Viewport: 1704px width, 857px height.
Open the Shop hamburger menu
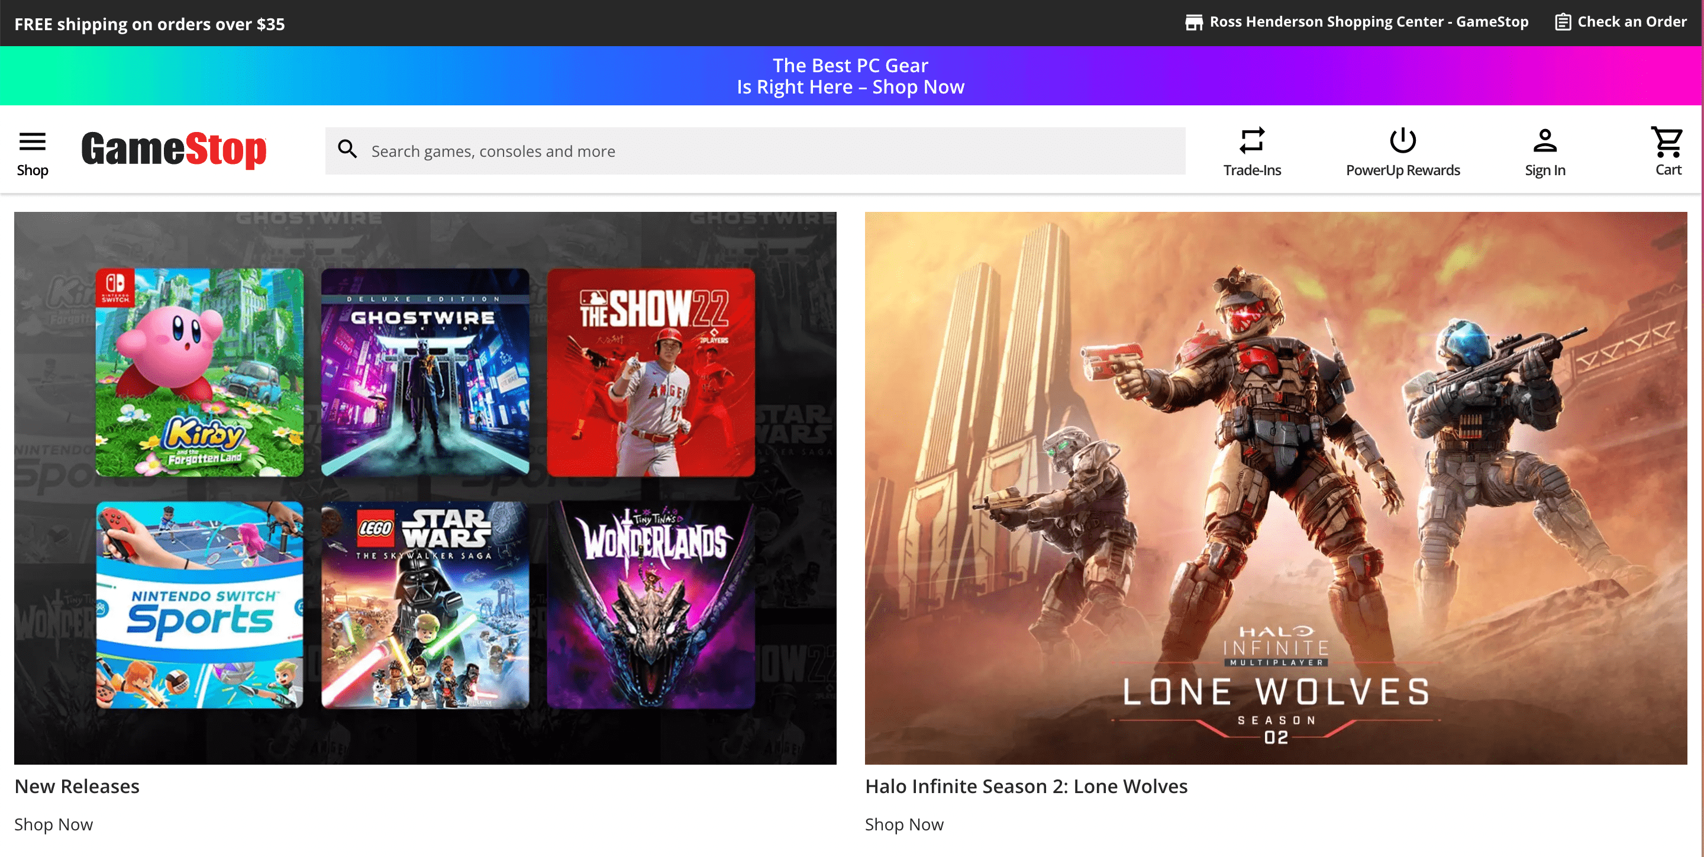click(x=32, y=141)
